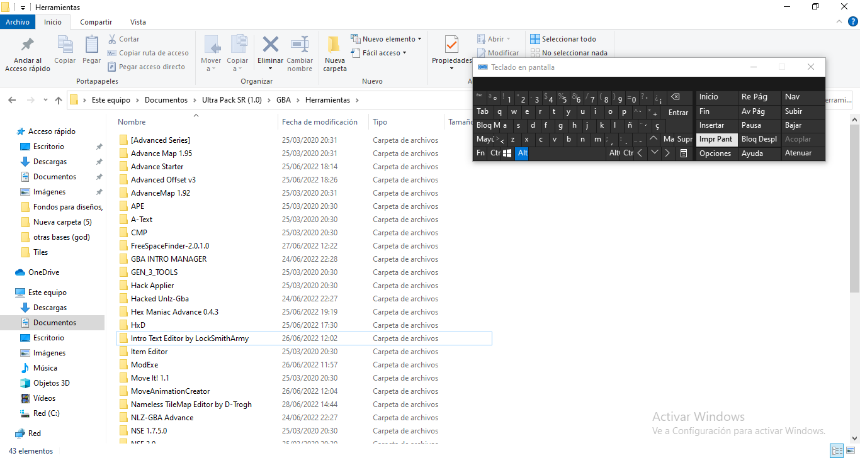Open the Archivo menu tab
860x458 pixels.
point(18,22)
